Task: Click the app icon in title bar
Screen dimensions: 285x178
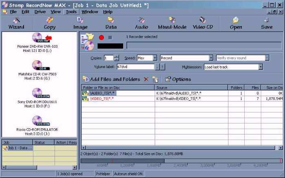Action: (4, 5)
